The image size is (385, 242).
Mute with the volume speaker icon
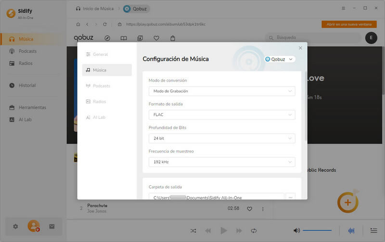pos(296,230)
